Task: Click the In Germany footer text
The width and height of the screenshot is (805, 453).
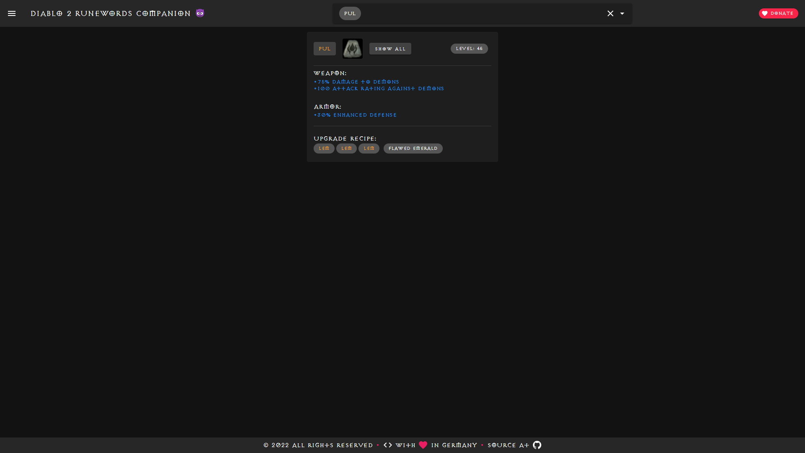Action: 454,445
